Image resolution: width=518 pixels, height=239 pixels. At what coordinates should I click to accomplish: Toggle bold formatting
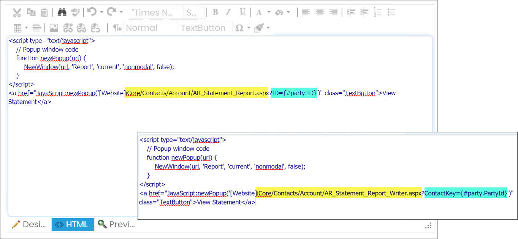coord(215,12)
